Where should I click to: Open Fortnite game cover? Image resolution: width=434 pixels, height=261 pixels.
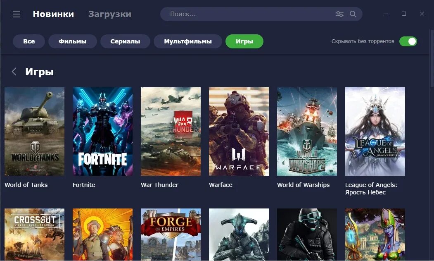tap(102, 132)
